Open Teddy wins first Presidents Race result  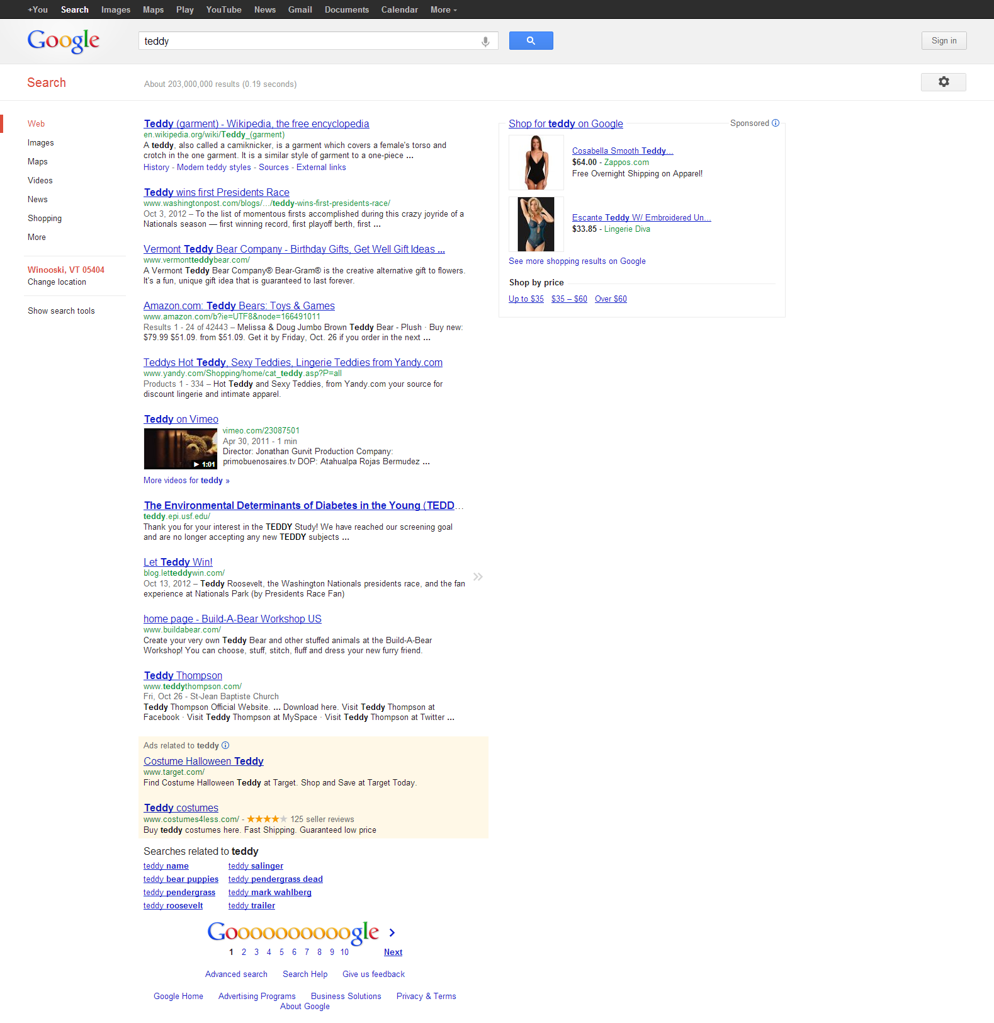point(217,192)
